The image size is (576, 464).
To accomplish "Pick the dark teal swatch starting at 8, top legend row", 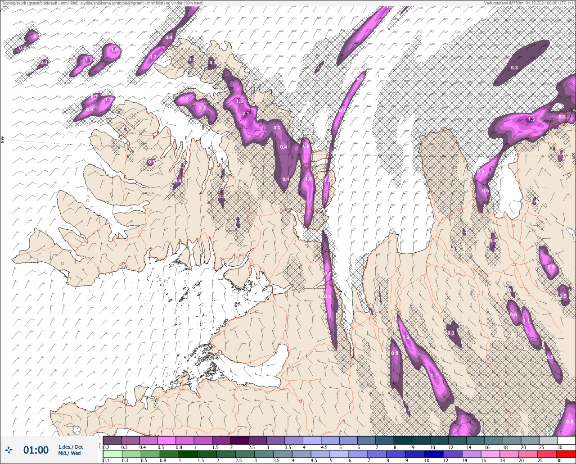I will tap(403, 440).
